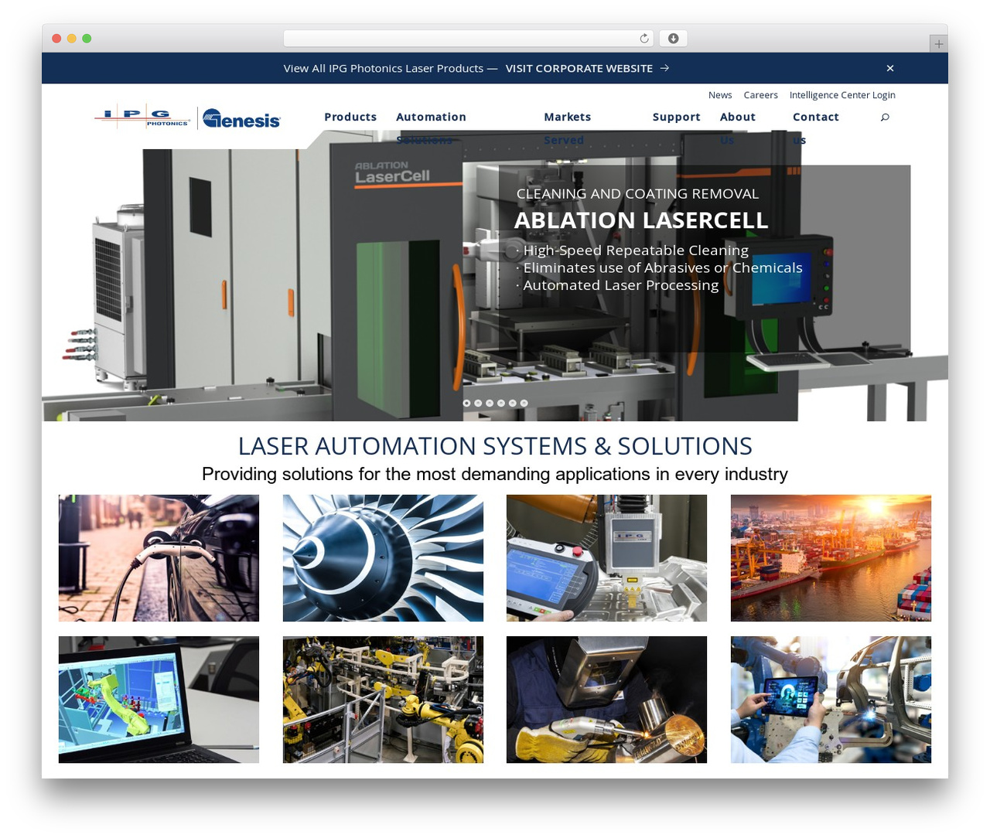Viewport: 990px width, 838px height.
Task: Open the yellow factory robots thumbnail
Action: click(383, 700)
